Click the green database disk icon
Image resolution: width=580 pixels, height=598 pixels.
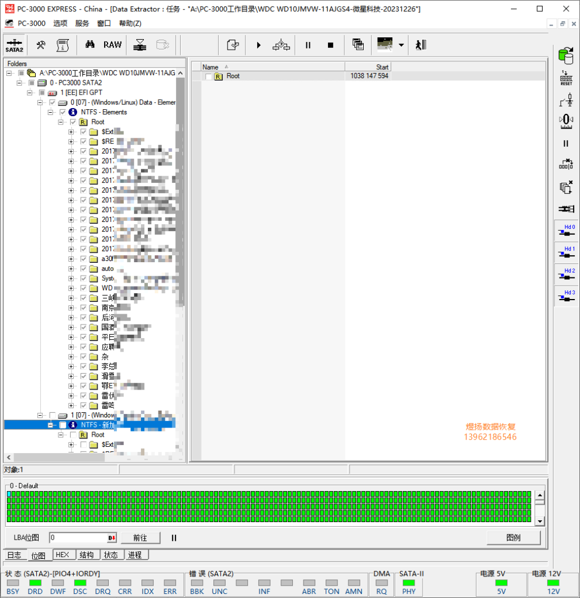coord(566,55)
